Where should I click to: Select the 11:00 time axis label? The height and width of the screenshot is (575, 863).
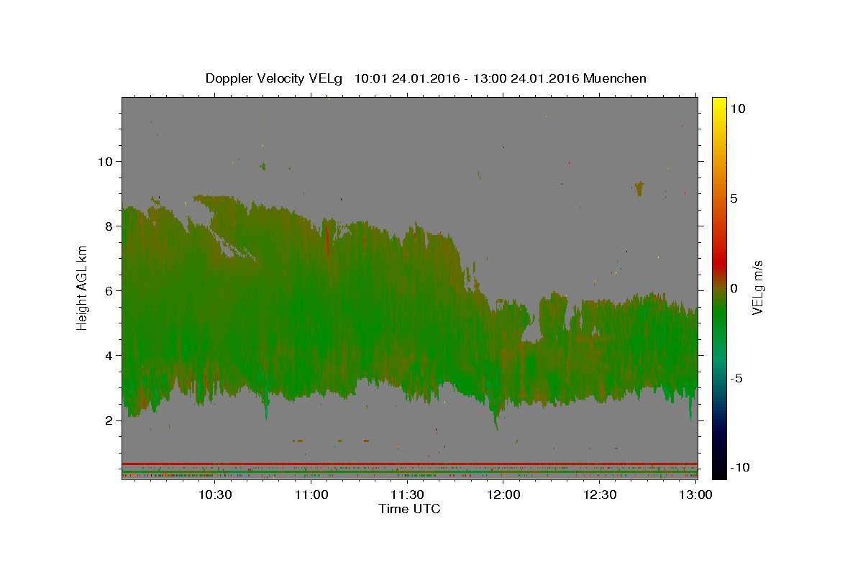(x=311, y=494)
